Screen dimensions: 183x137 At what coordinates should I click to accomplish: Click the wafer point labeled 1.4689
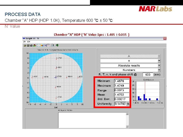point(67,78)
